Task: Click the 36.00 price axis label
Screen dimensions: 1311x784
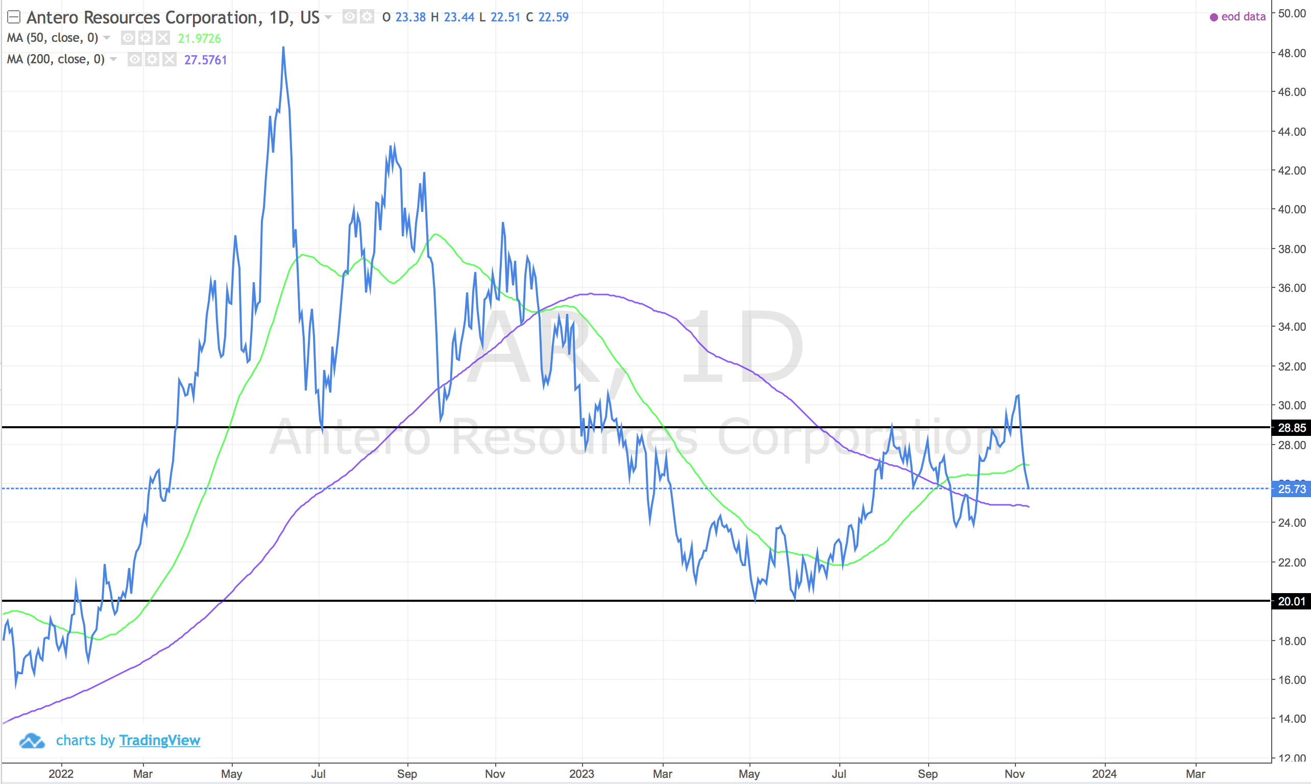Action: click(x=1292, y=288)
